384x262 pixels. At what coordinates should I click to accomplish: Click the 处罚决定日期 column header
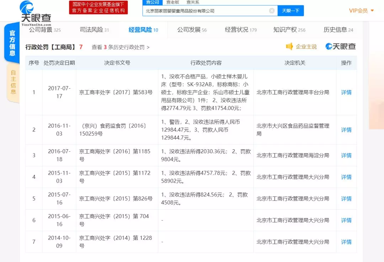pos(59,63)
